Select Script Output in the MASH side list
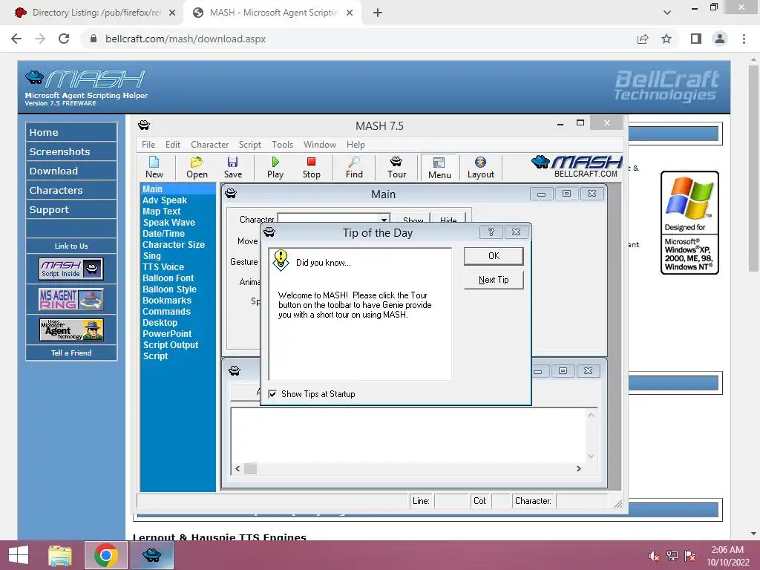 point(170,345)
